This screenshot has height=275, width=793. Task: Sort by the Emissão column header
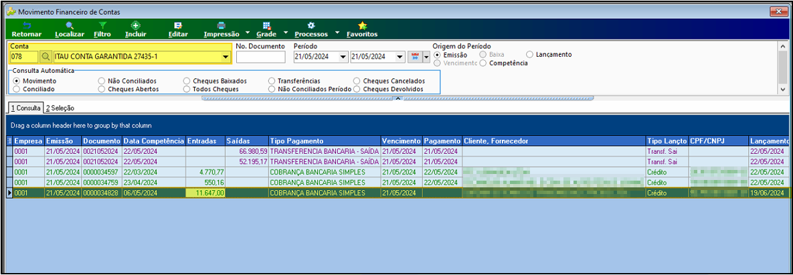click(x=63, y=141)
